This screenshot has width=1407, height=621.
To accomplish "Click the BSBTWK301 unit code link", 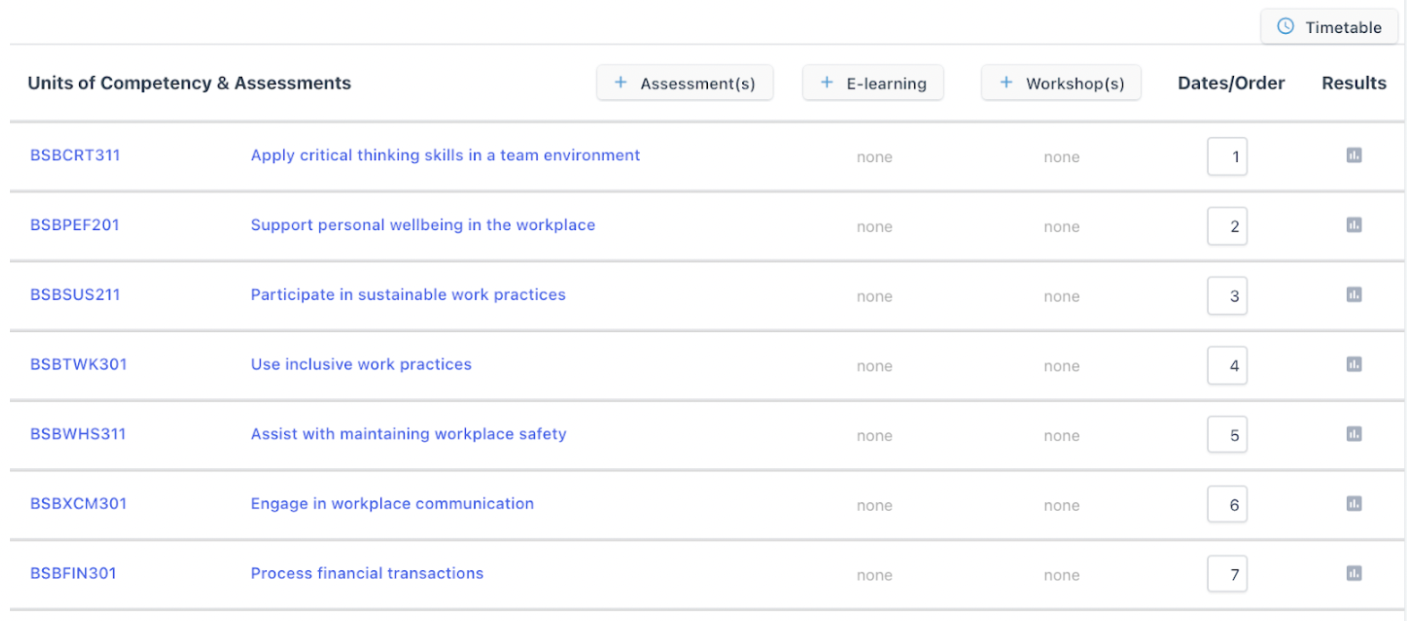I will 79,364.
